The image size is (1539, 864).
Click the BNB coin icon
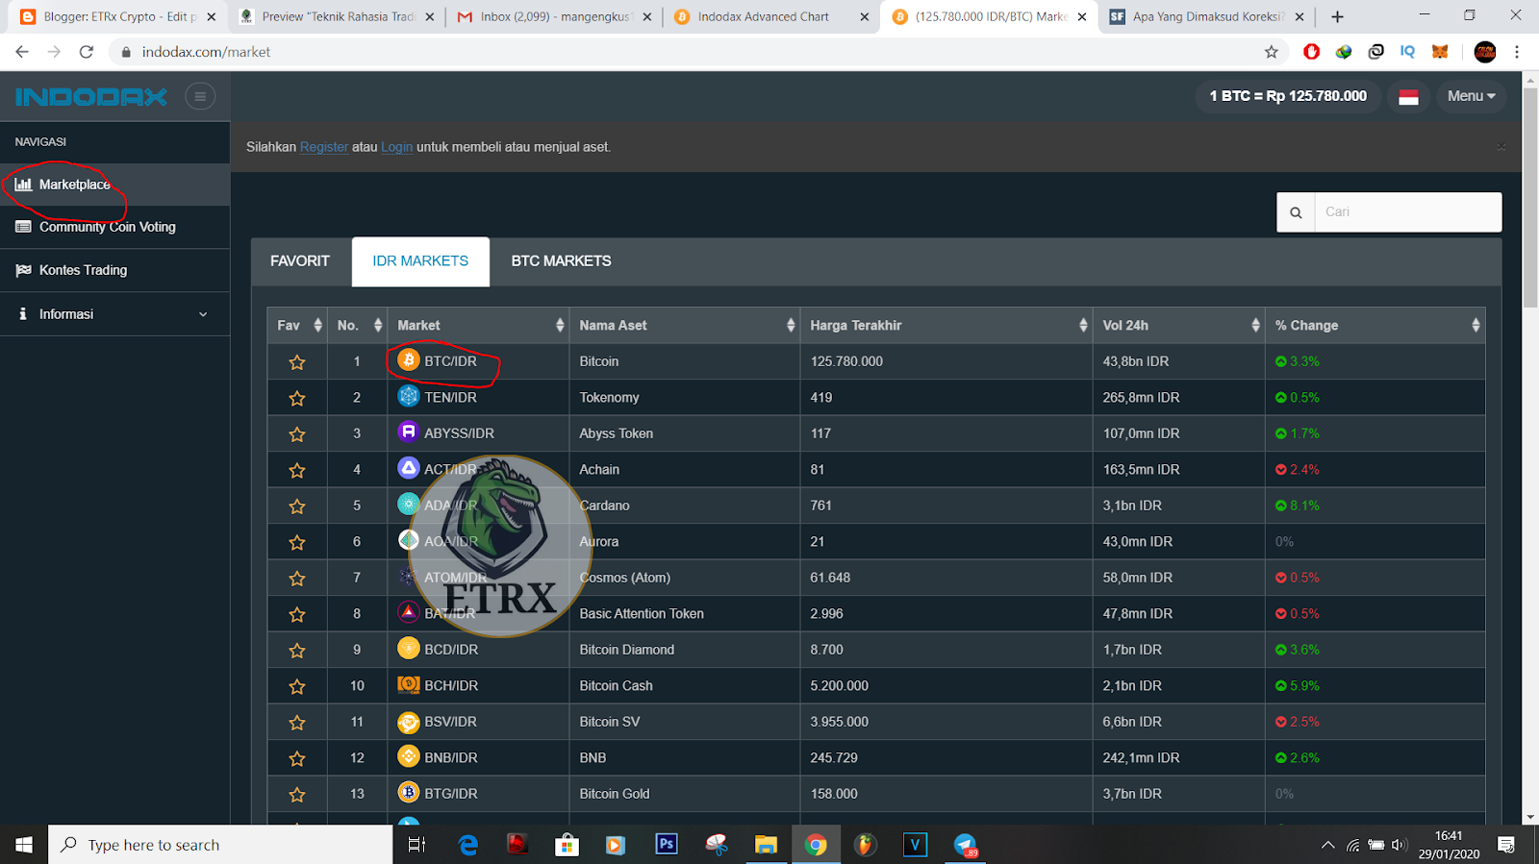click(x=409, y=756)
